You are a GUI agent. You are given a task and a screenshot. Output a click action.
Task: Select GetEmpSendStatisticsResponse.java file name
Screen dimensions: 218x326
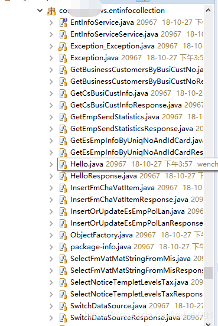click(132, 129)
